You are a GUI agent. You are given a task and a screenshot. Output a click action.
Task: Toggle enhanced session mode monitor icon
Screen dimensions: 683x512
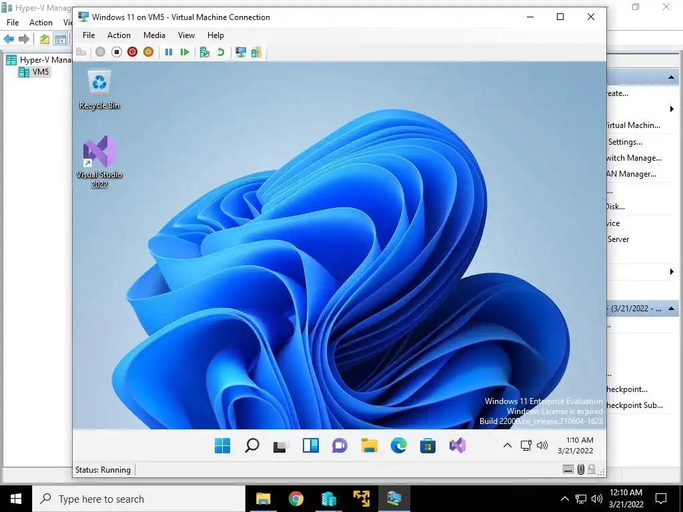[240, 52]
